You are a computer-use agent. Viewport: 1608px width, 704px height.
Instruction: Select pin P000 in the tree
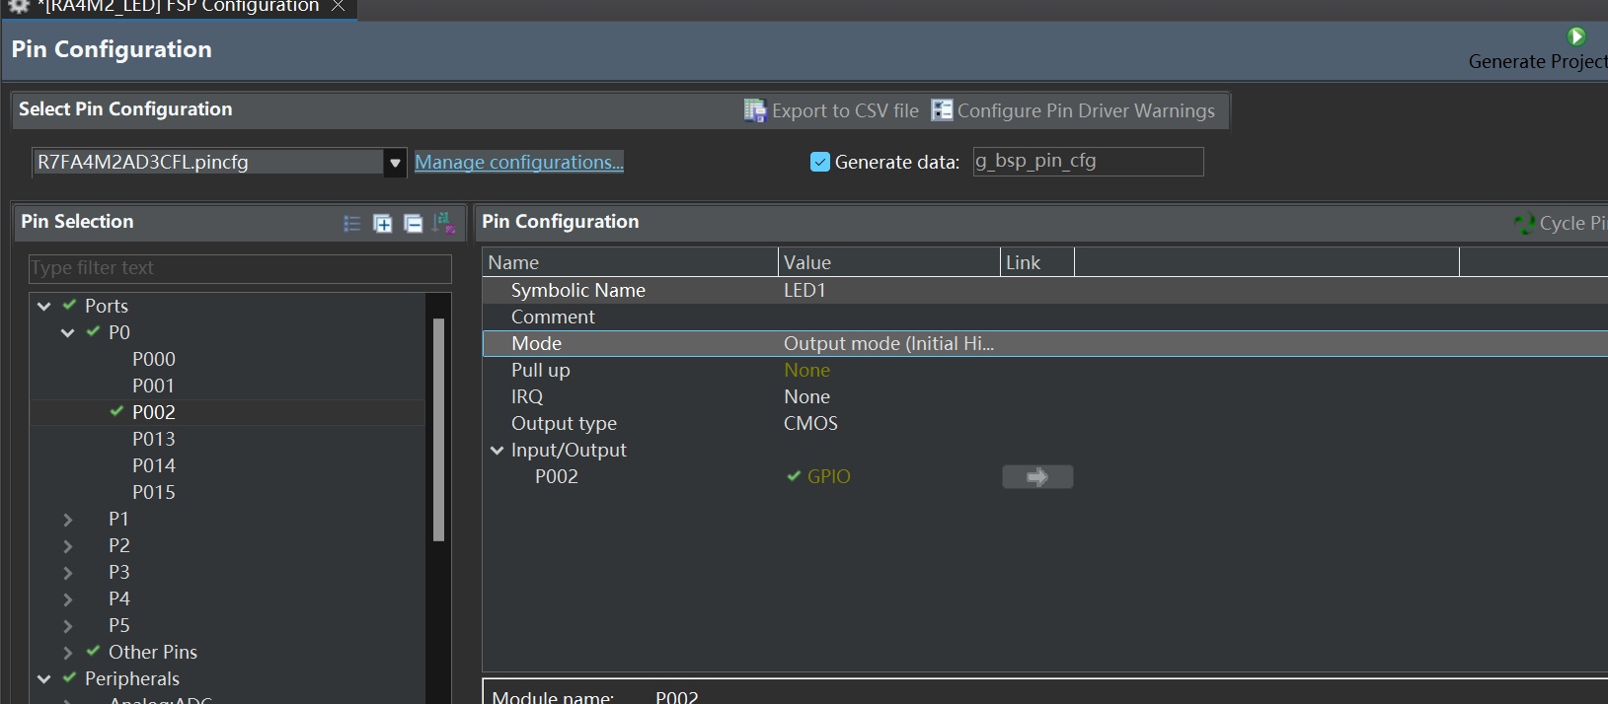tap(154, 360)
